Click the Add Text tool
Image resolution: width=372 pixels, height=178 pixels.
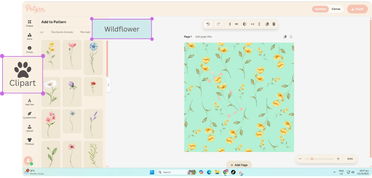pos(29,102)
